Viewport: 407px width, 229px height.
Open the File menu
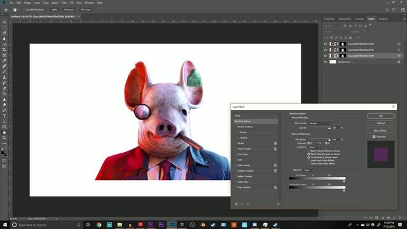11,3
